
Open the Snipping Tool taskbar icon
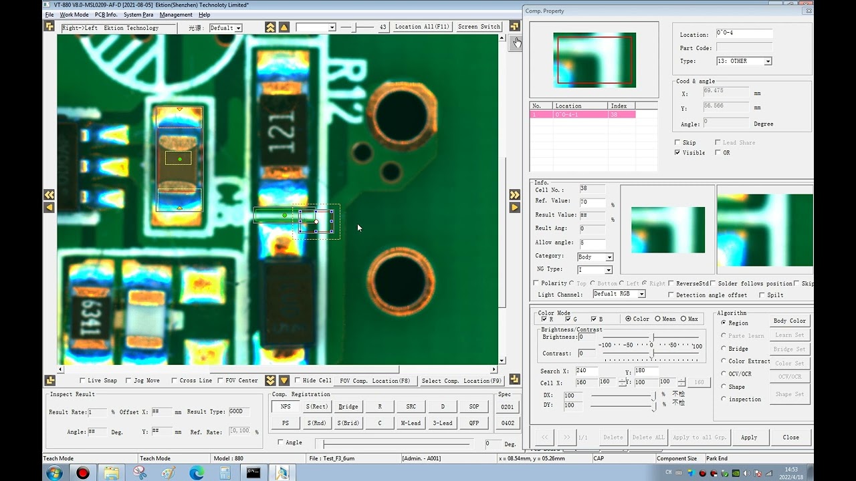point(140,473)
